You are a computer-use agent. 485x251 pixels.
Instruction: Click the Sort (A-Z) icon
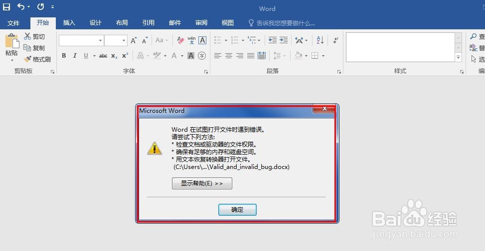[x=320, y=40]
